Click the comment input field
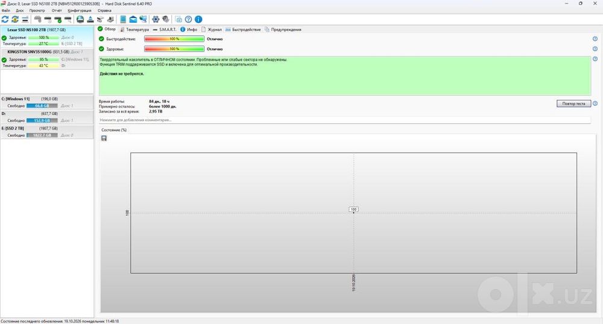This screenshot has width=603, height=324. coord(344,120)
